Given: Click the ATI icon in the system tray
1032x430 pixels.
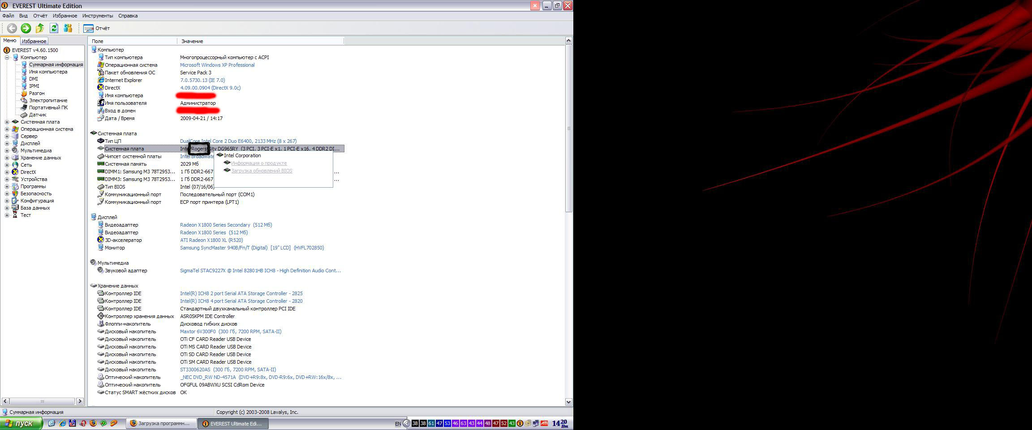Looking at the screenshot, I should [x=544, y=423].
